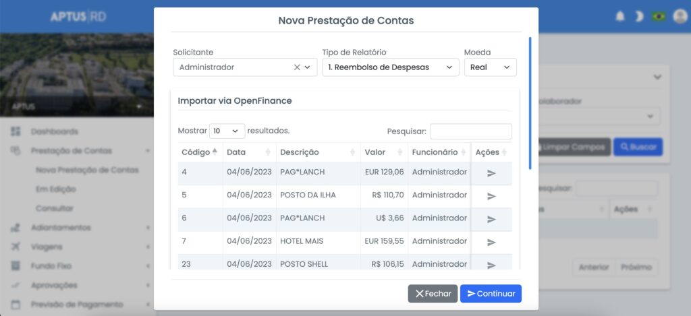Open Tipo de Relatório dropdown
Screen dimensions: 691x316
click(x=390, y=67)
